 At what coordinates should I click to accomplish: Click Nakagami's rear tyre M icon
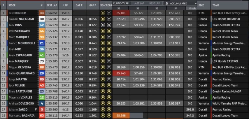point(109,19)
